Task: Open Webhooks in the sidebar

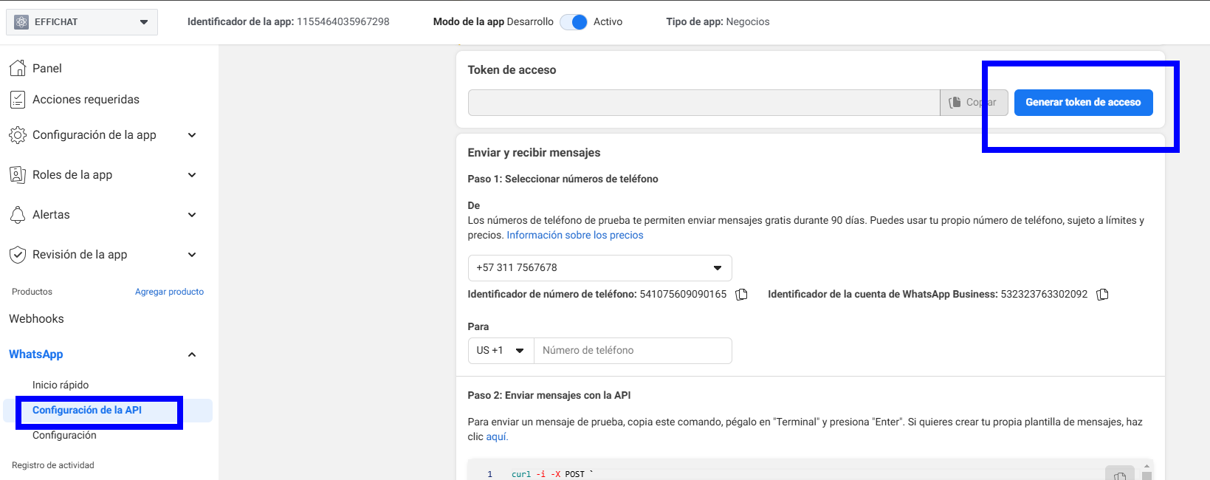Action: 36,319
